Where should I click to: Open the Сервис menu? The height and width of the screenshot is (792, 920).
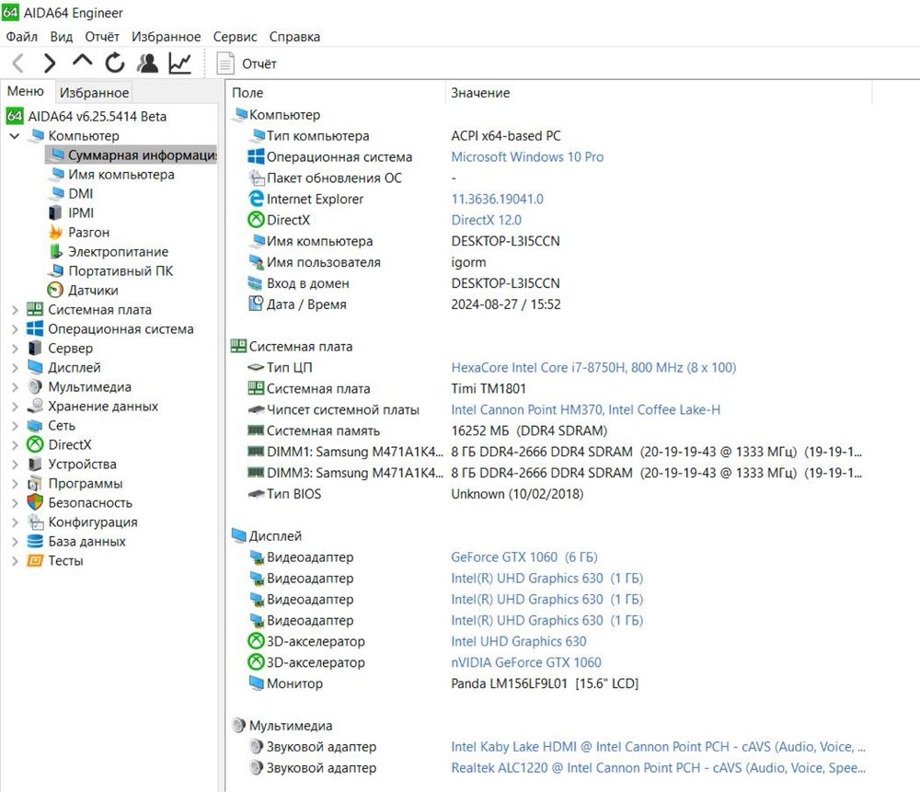pyautogui.click(x=235, y=37)
